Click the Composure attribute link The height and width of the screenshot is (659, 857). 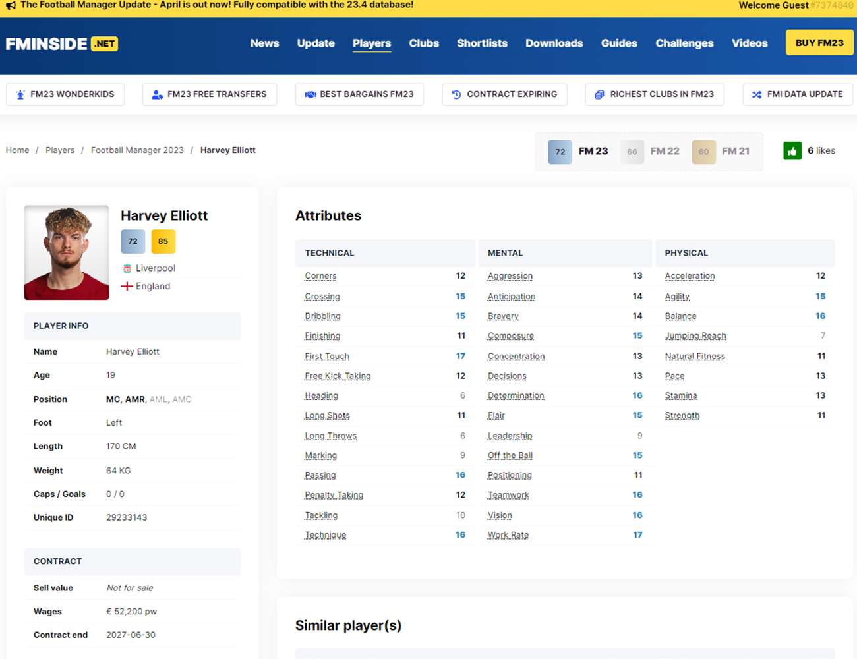511,336
